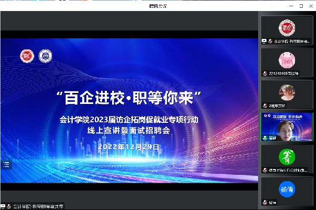Screen dimensions: 316x210
Task: Click the pink cartoon avatar of participant 221240105
Action: [x=287, y=58]
